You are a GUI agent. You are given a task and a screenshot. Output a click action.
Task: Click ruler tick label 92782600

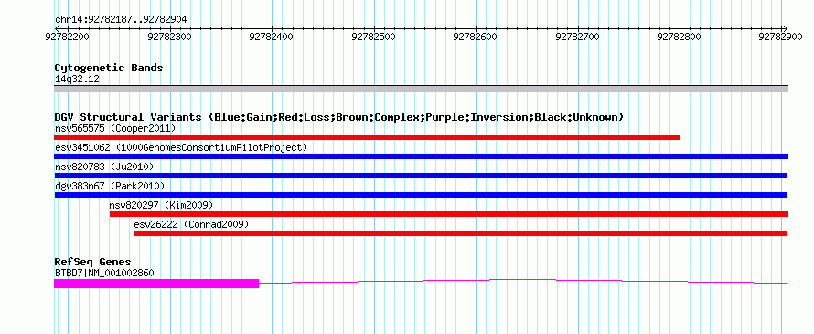(x=475, y=38)
